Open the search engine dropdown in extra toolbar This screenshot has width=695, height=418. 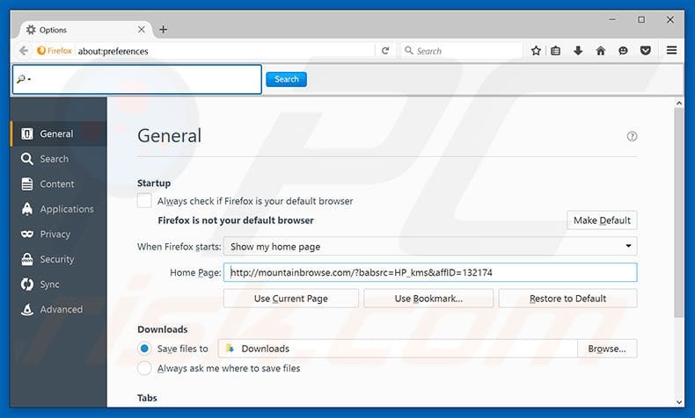[x=24, y=79]
